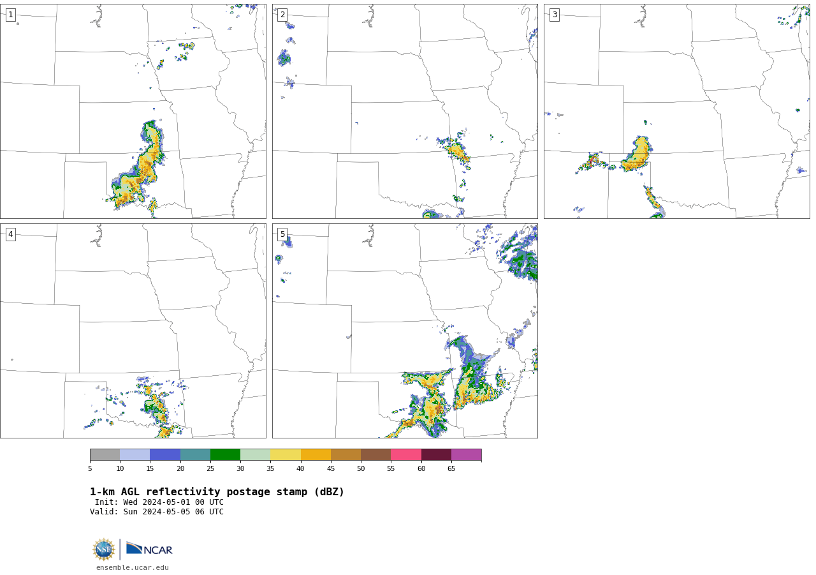Select the tan-brown 45-50 dBZ swatch

pos(346,455)
